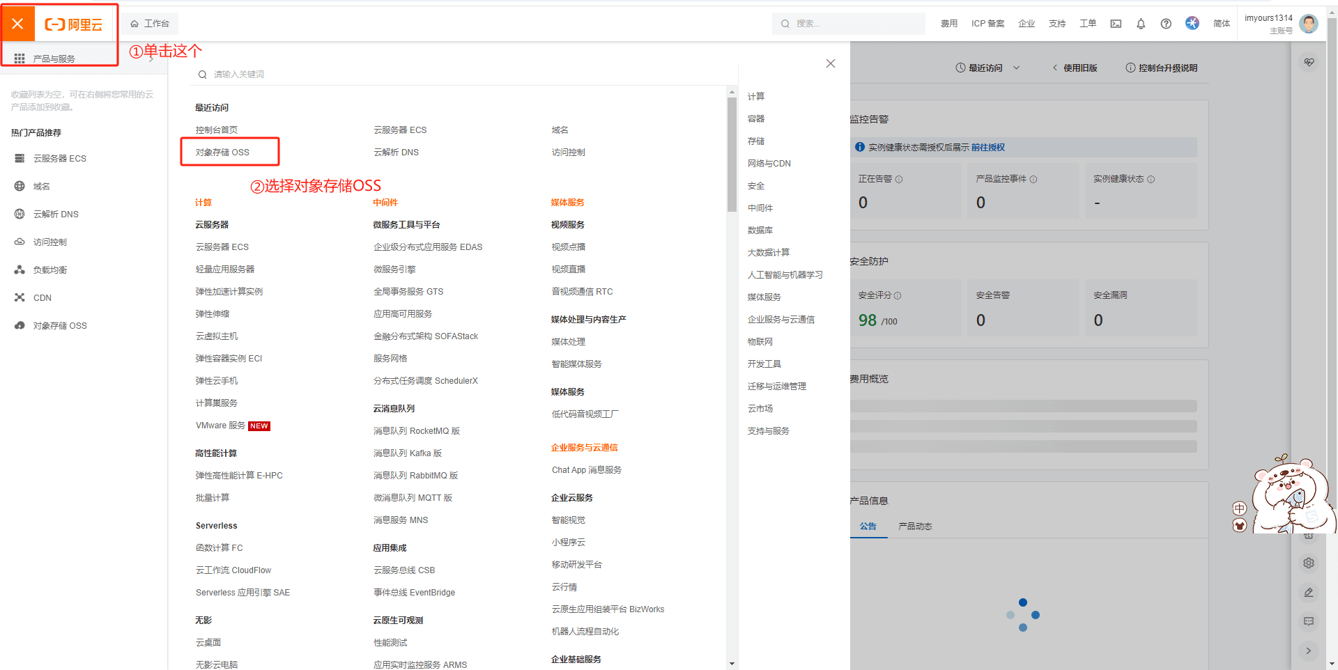
Task: Expand the right sidebar chevron arrow
Action: point(1309,650)
